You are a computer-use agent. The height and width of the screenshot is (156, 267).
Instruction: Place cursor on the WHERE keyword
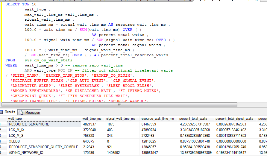[11, 65]
